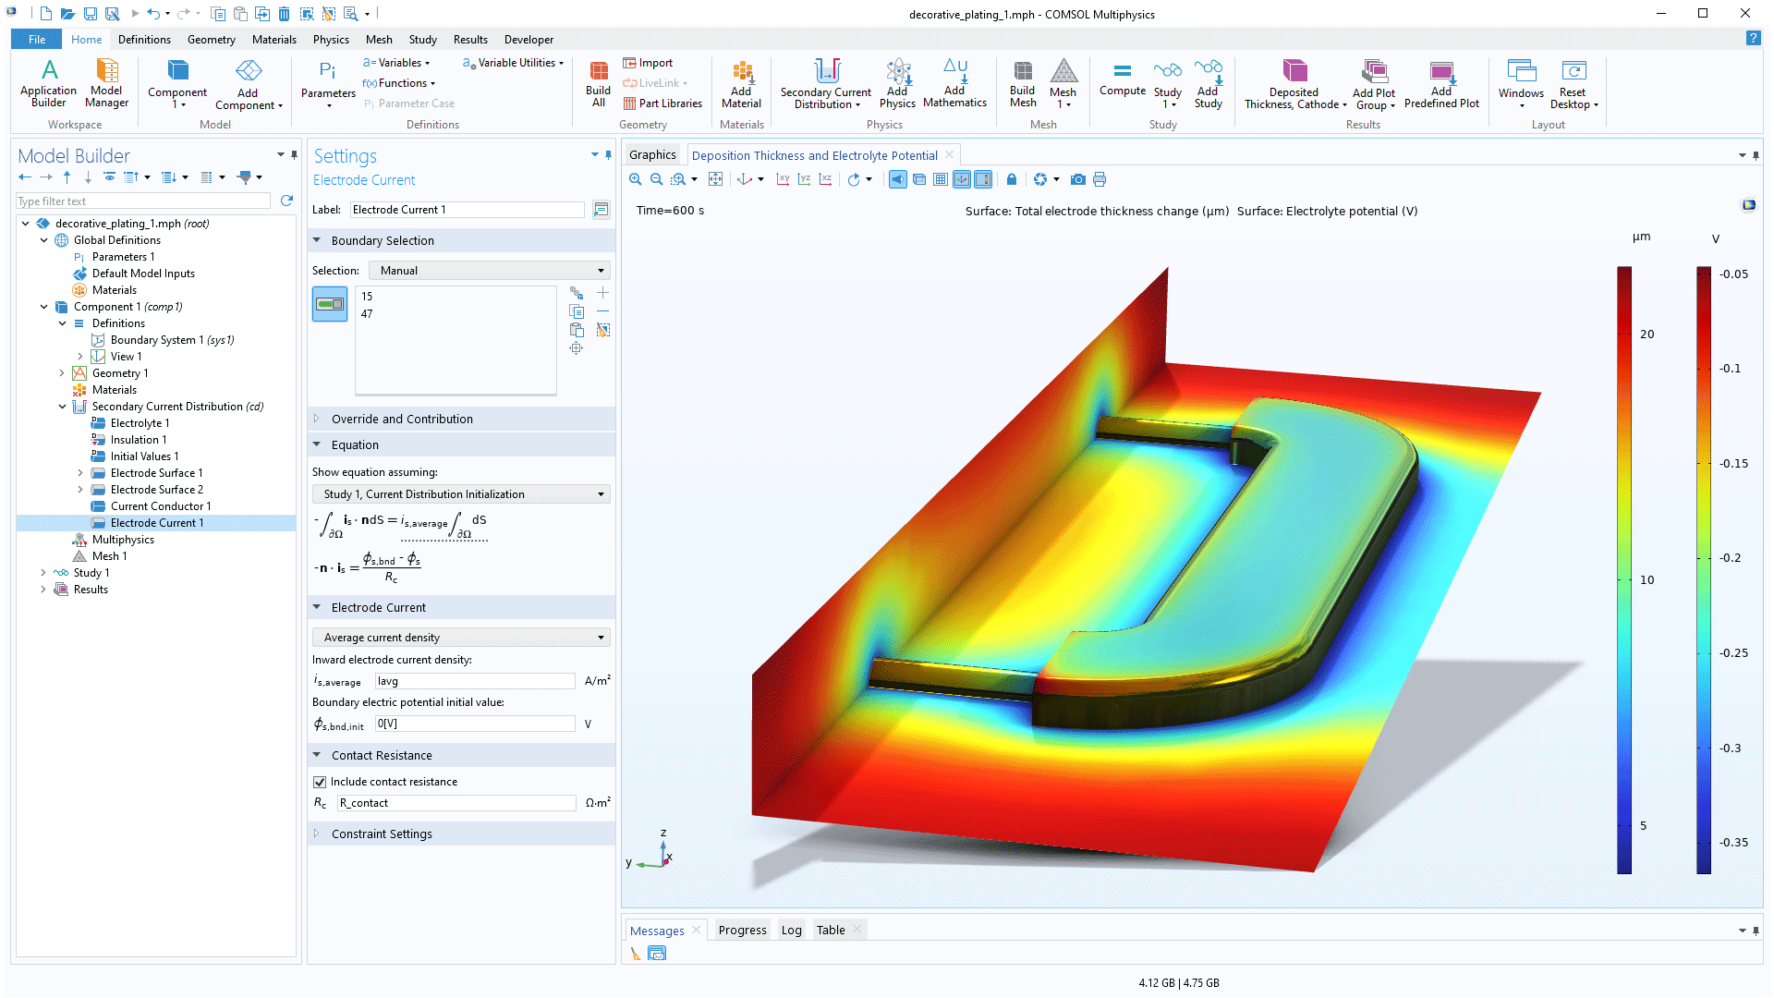
Task: Toggle the color legends display in Graphics toolbar
Action: coord(984,178)
